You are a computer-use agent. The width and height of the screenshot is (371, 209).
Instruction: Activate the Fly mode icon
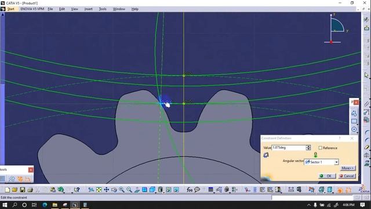[x=91, y=190]
